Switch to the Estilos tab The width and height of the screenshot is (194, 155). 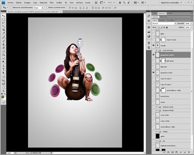point(170,13)
